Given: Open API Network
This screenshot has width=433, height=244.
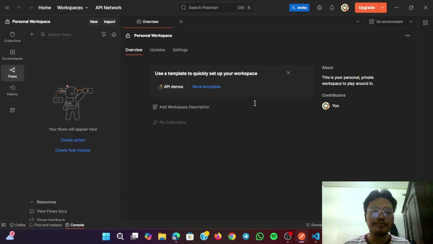Looking at the screenshot, I should [108, 7].
